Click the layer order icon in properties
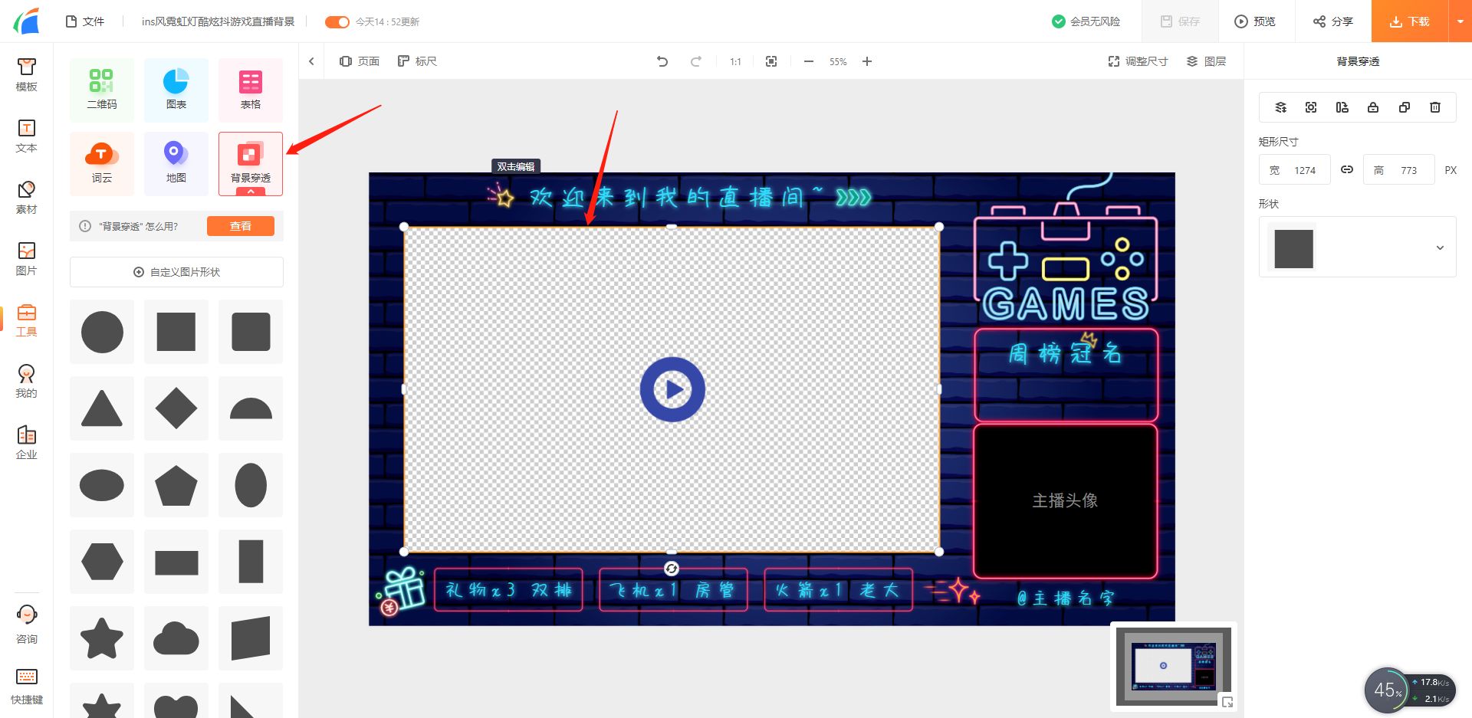This screenshot has height=718, width=1472. [x=1280, y=107]
